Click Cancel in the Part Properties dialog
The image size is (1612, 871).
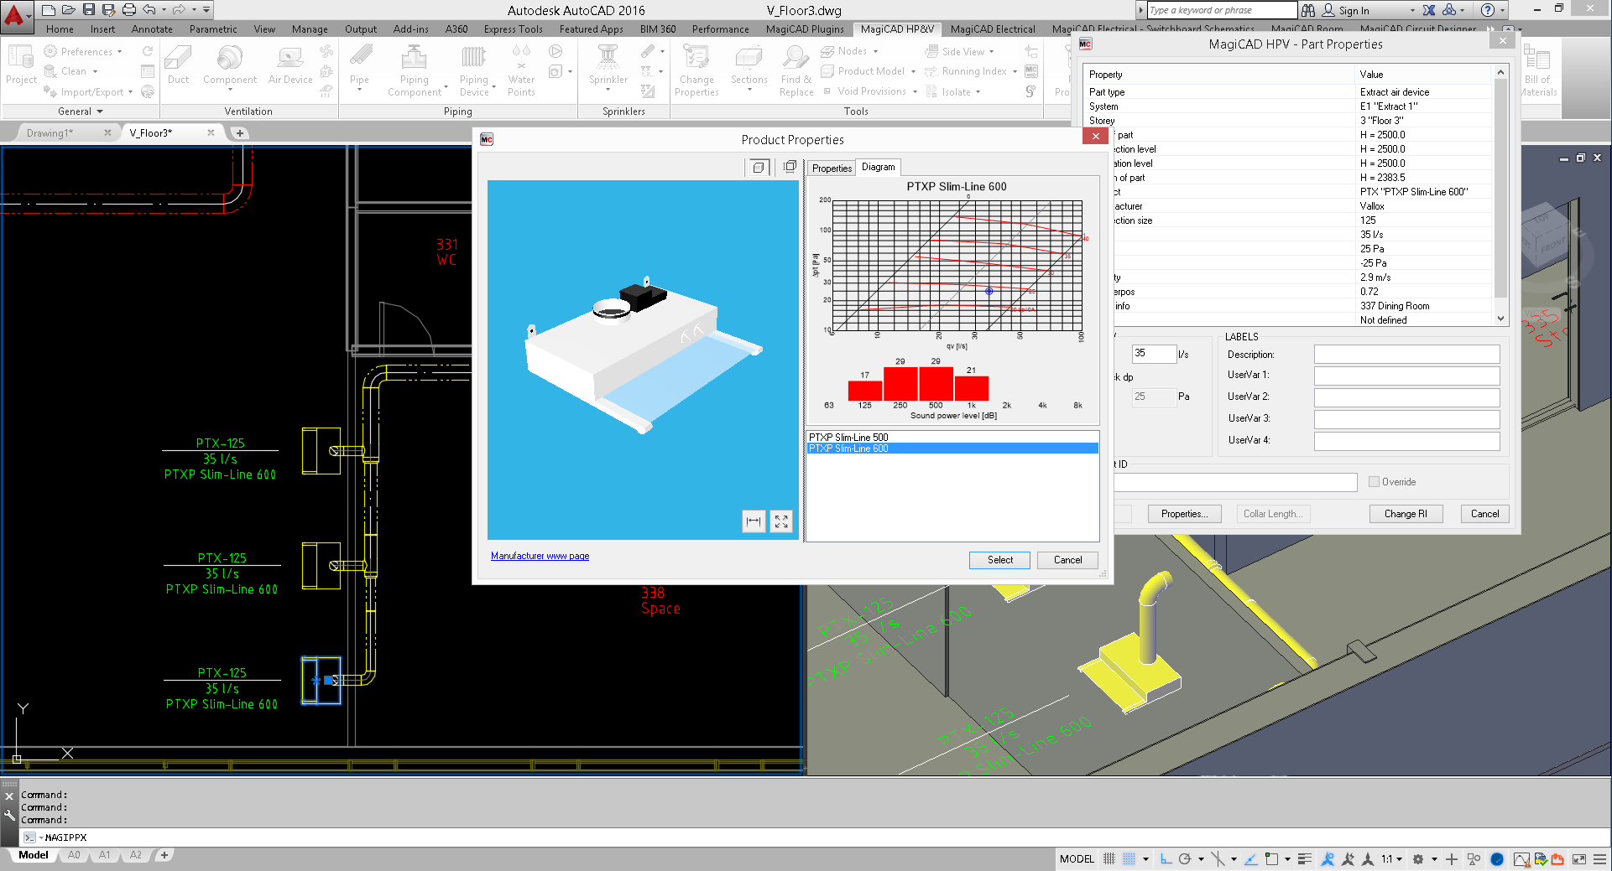1484,514
